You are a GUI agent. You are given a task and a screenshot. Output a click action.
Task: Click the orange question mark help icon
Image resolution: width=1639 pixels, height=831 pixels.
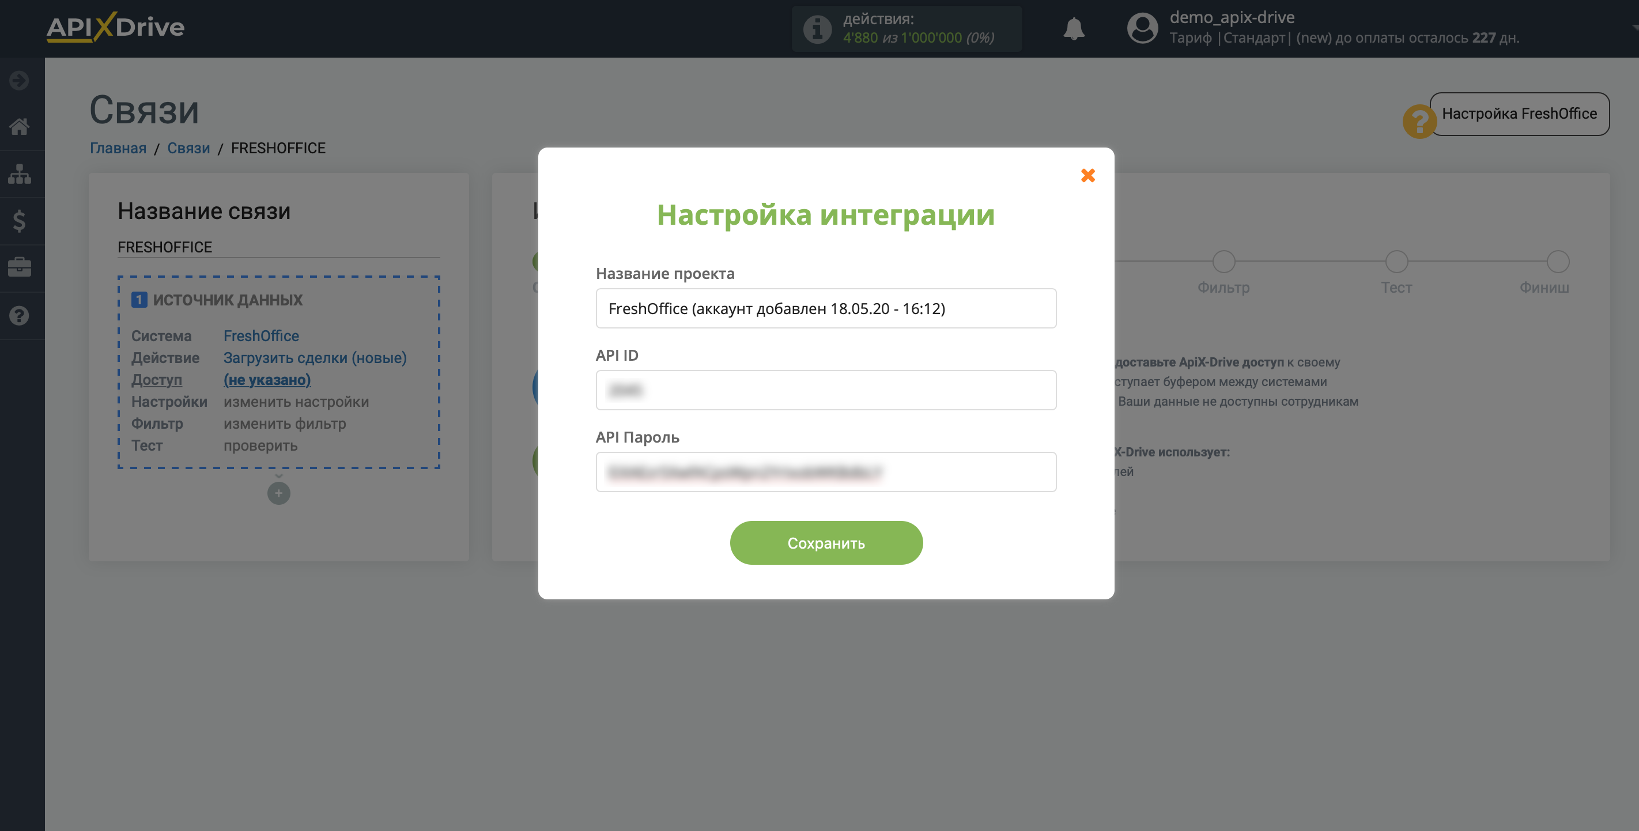point(1419,121)
